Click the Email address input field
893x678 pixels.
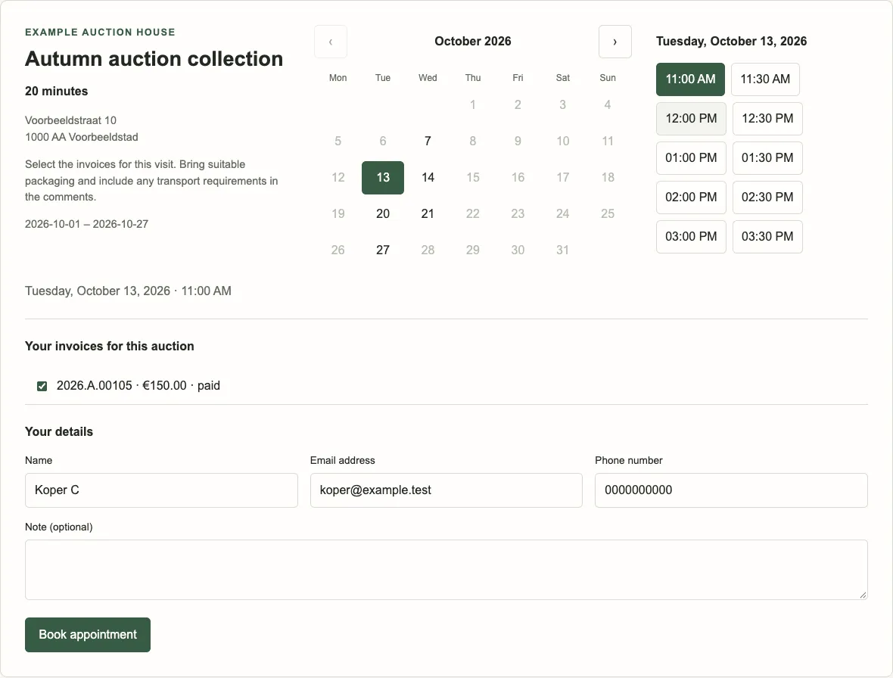point(446,490)
